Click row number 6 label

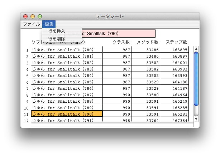click(27, 82)
